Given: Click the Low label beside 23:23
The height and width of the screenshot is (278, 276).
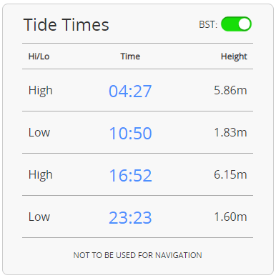Looking at the screenshot, I should click(39, 217).
